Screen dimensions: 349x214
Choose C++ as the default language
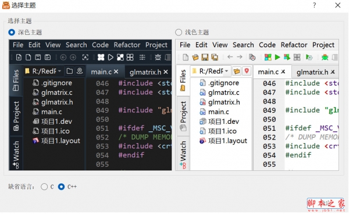pyautogui.click(x=61, y=187)
